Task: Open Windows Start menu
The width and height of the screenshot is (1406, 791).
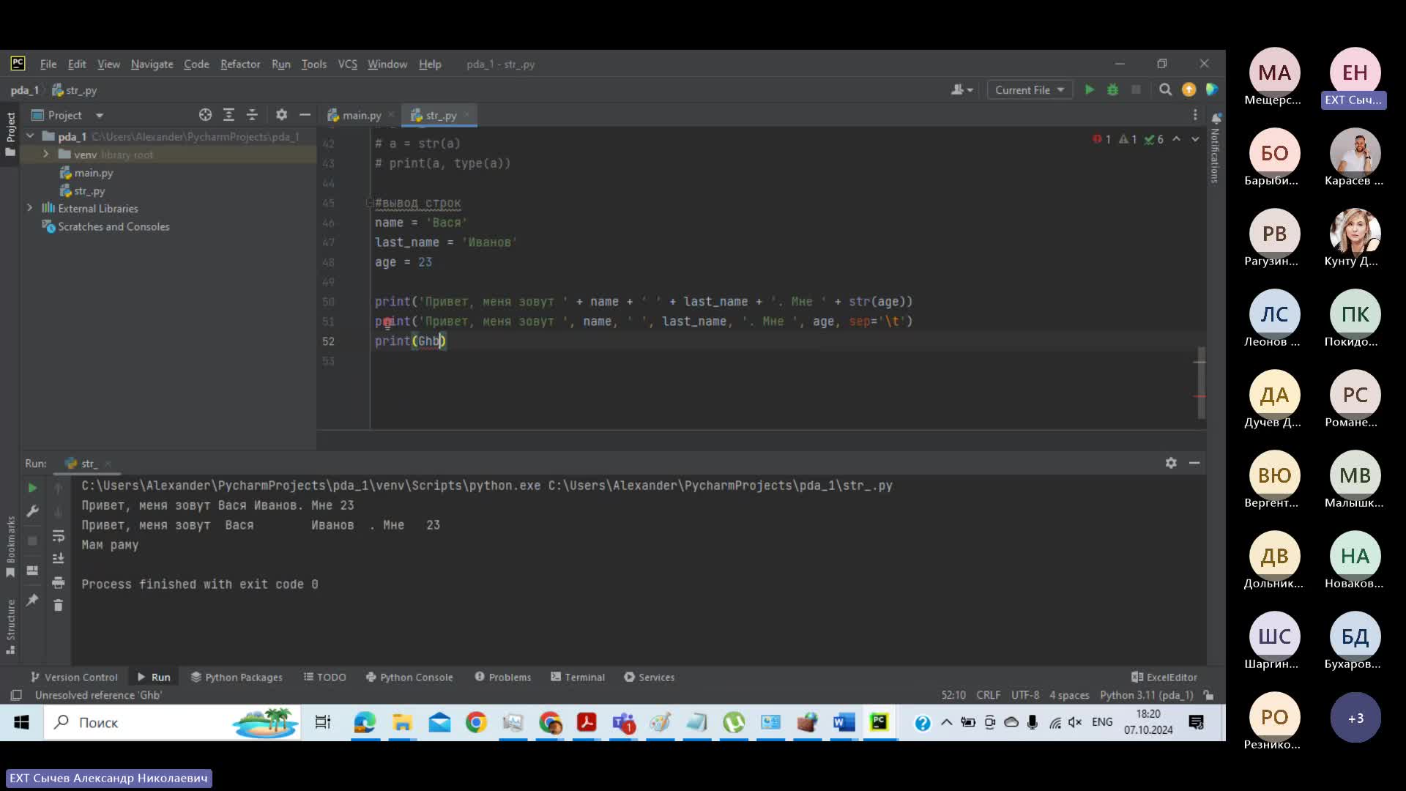Action: [21, 722]
